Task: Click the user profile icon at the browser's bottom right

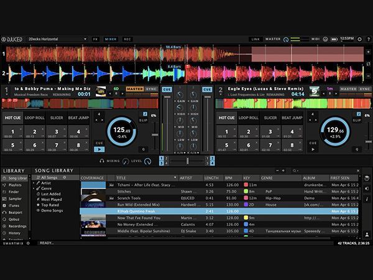Action: (367, 235)
